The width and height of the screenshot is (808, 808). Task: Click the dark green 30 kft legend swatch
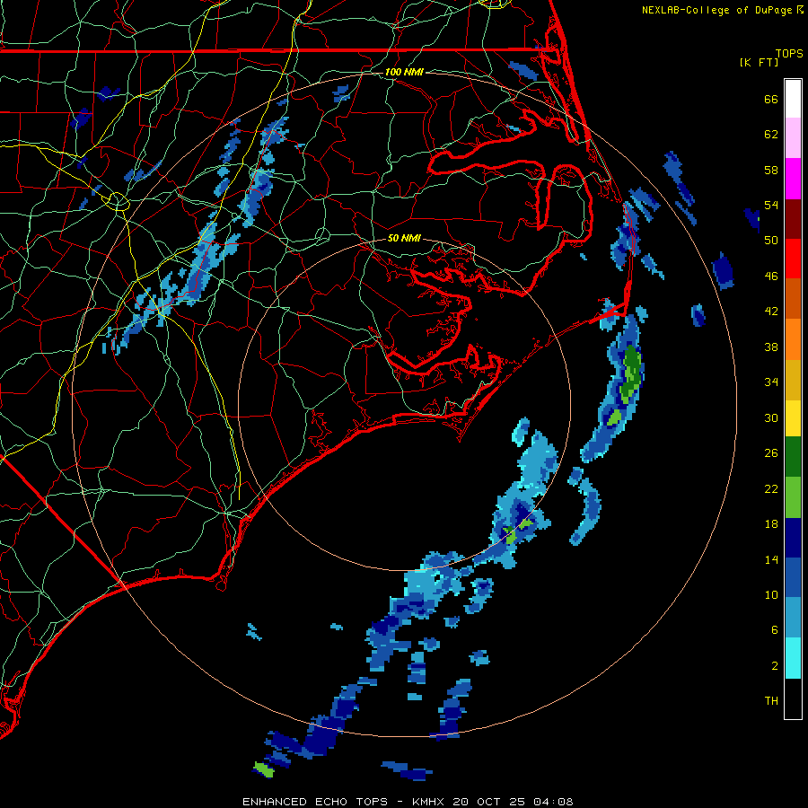[793, 457]
